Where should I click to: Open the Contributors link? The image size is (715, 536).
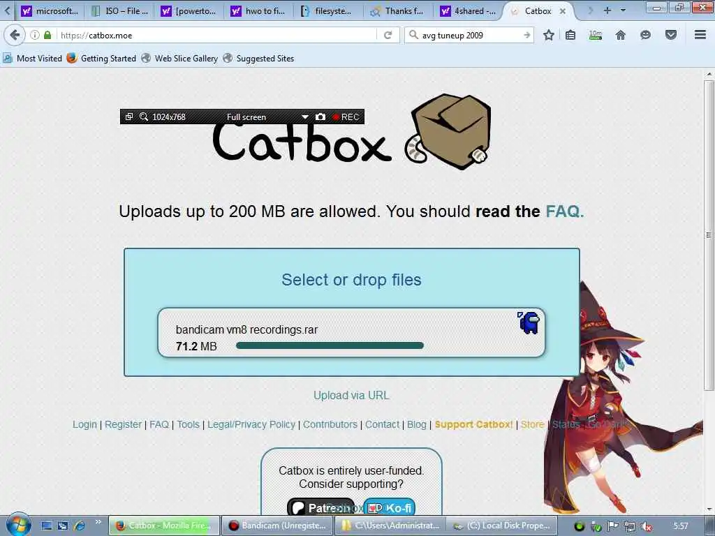tap(330, 424)
